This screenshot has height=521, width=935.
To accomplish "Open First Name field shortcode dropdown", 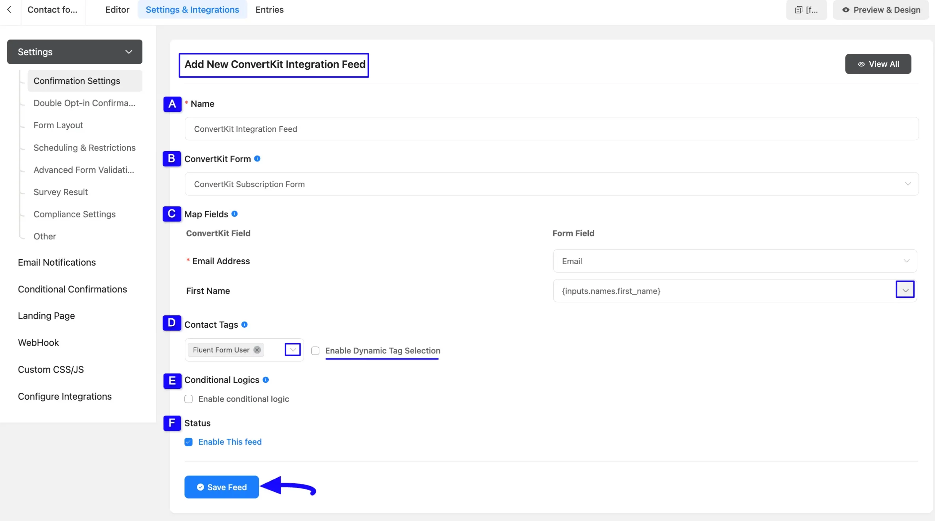I will pos(905,290).
